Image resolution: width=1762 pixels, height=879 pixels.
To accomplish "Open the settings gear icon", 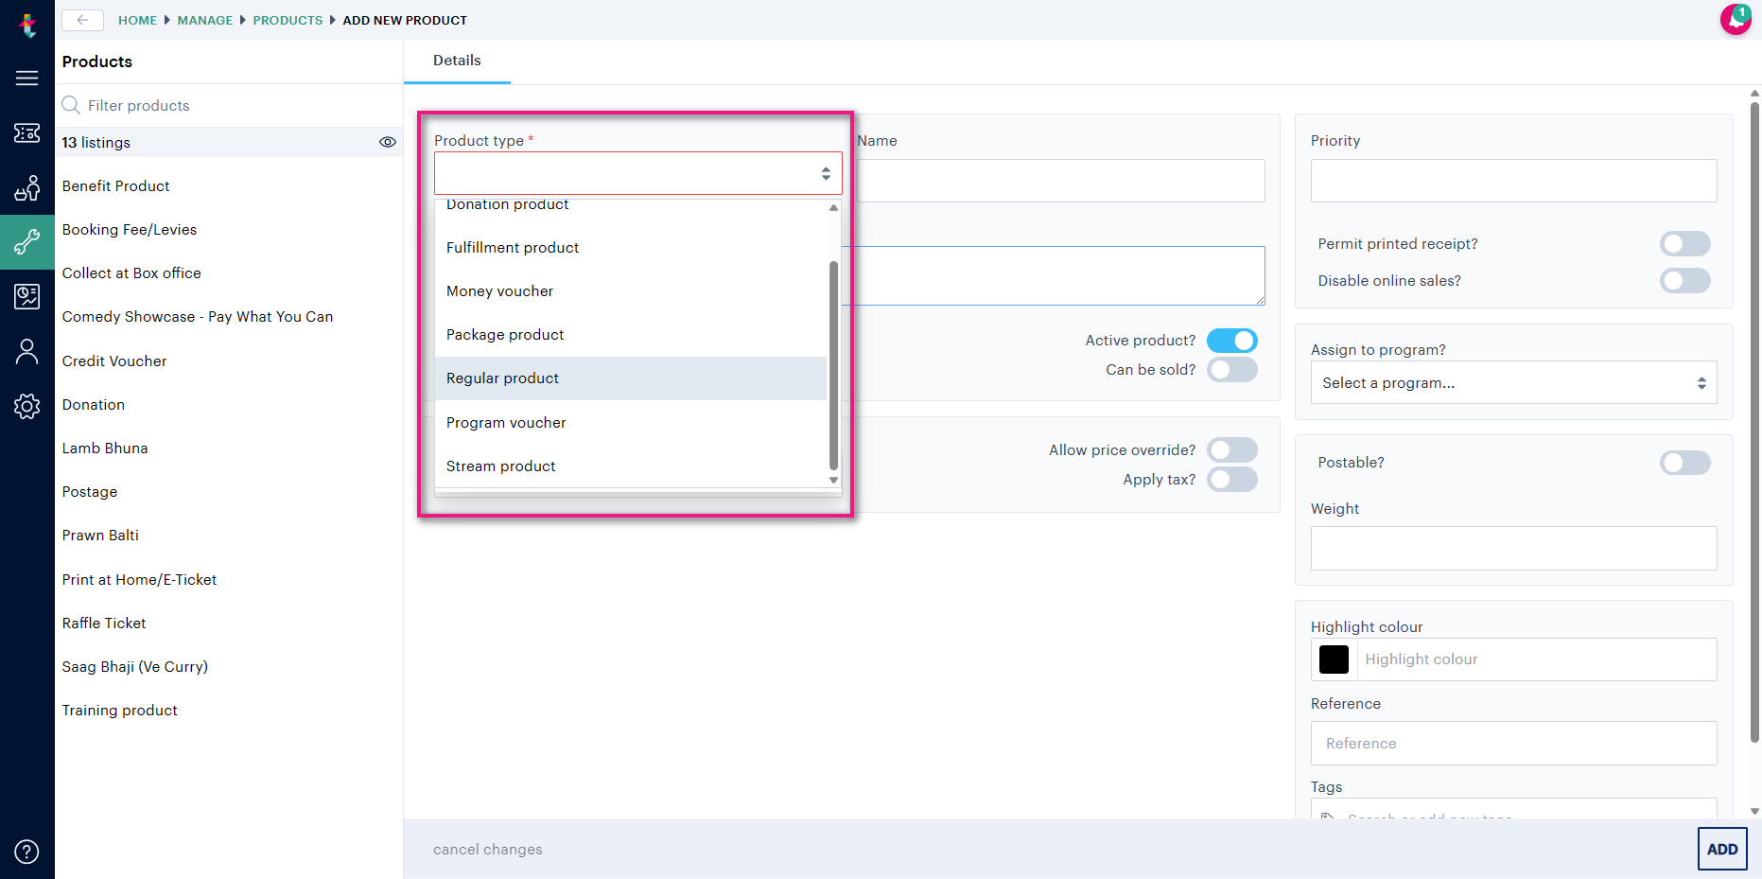I will pyautogui.click(x=26, y=406).
